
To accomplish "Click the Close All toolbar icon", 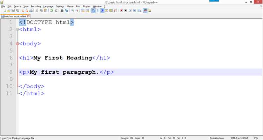I will (x=27, y=11).
